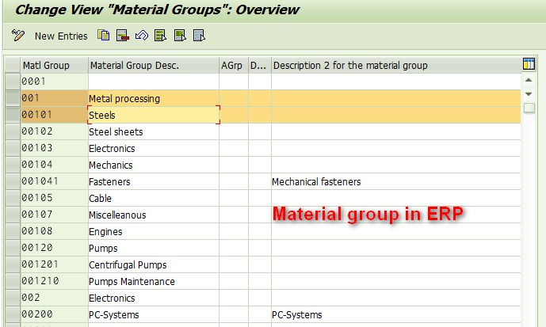Click the New Entries button
This screenshot has height=327, width=546.
61,36
